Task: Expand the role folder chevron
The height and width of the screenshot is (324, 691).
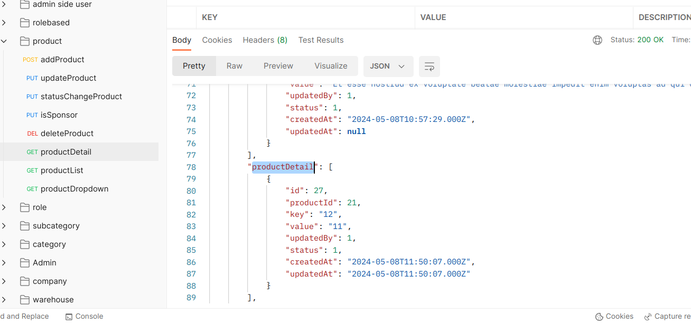Action: [4, 207]
